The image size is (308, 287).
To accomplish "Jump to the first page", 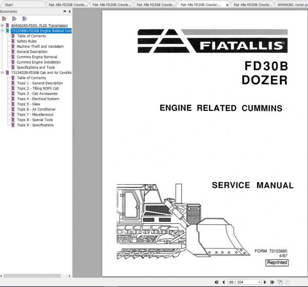I will [x=217, y=282].
